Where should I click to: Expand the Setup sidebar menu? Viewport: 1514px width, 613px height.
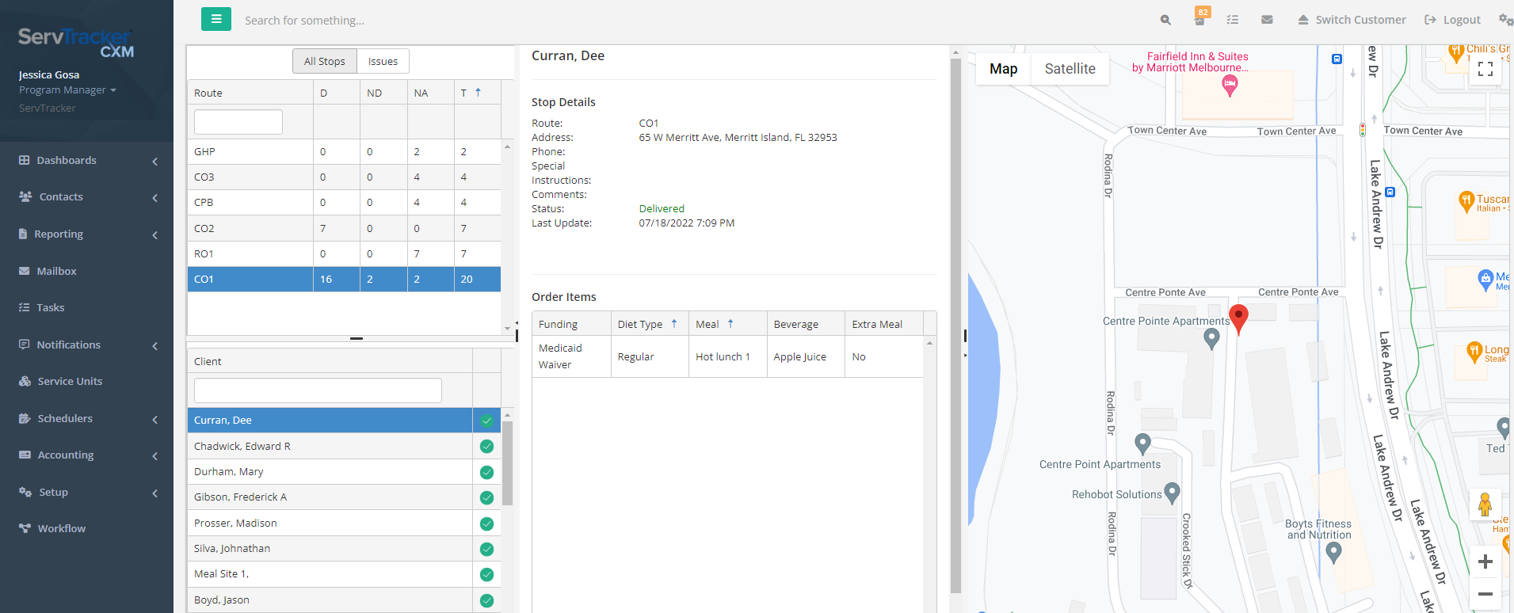coord(86,492)
